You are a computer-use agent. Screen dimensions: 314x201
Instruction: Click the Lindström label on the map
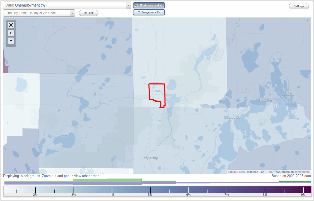[x=265, y=100]
